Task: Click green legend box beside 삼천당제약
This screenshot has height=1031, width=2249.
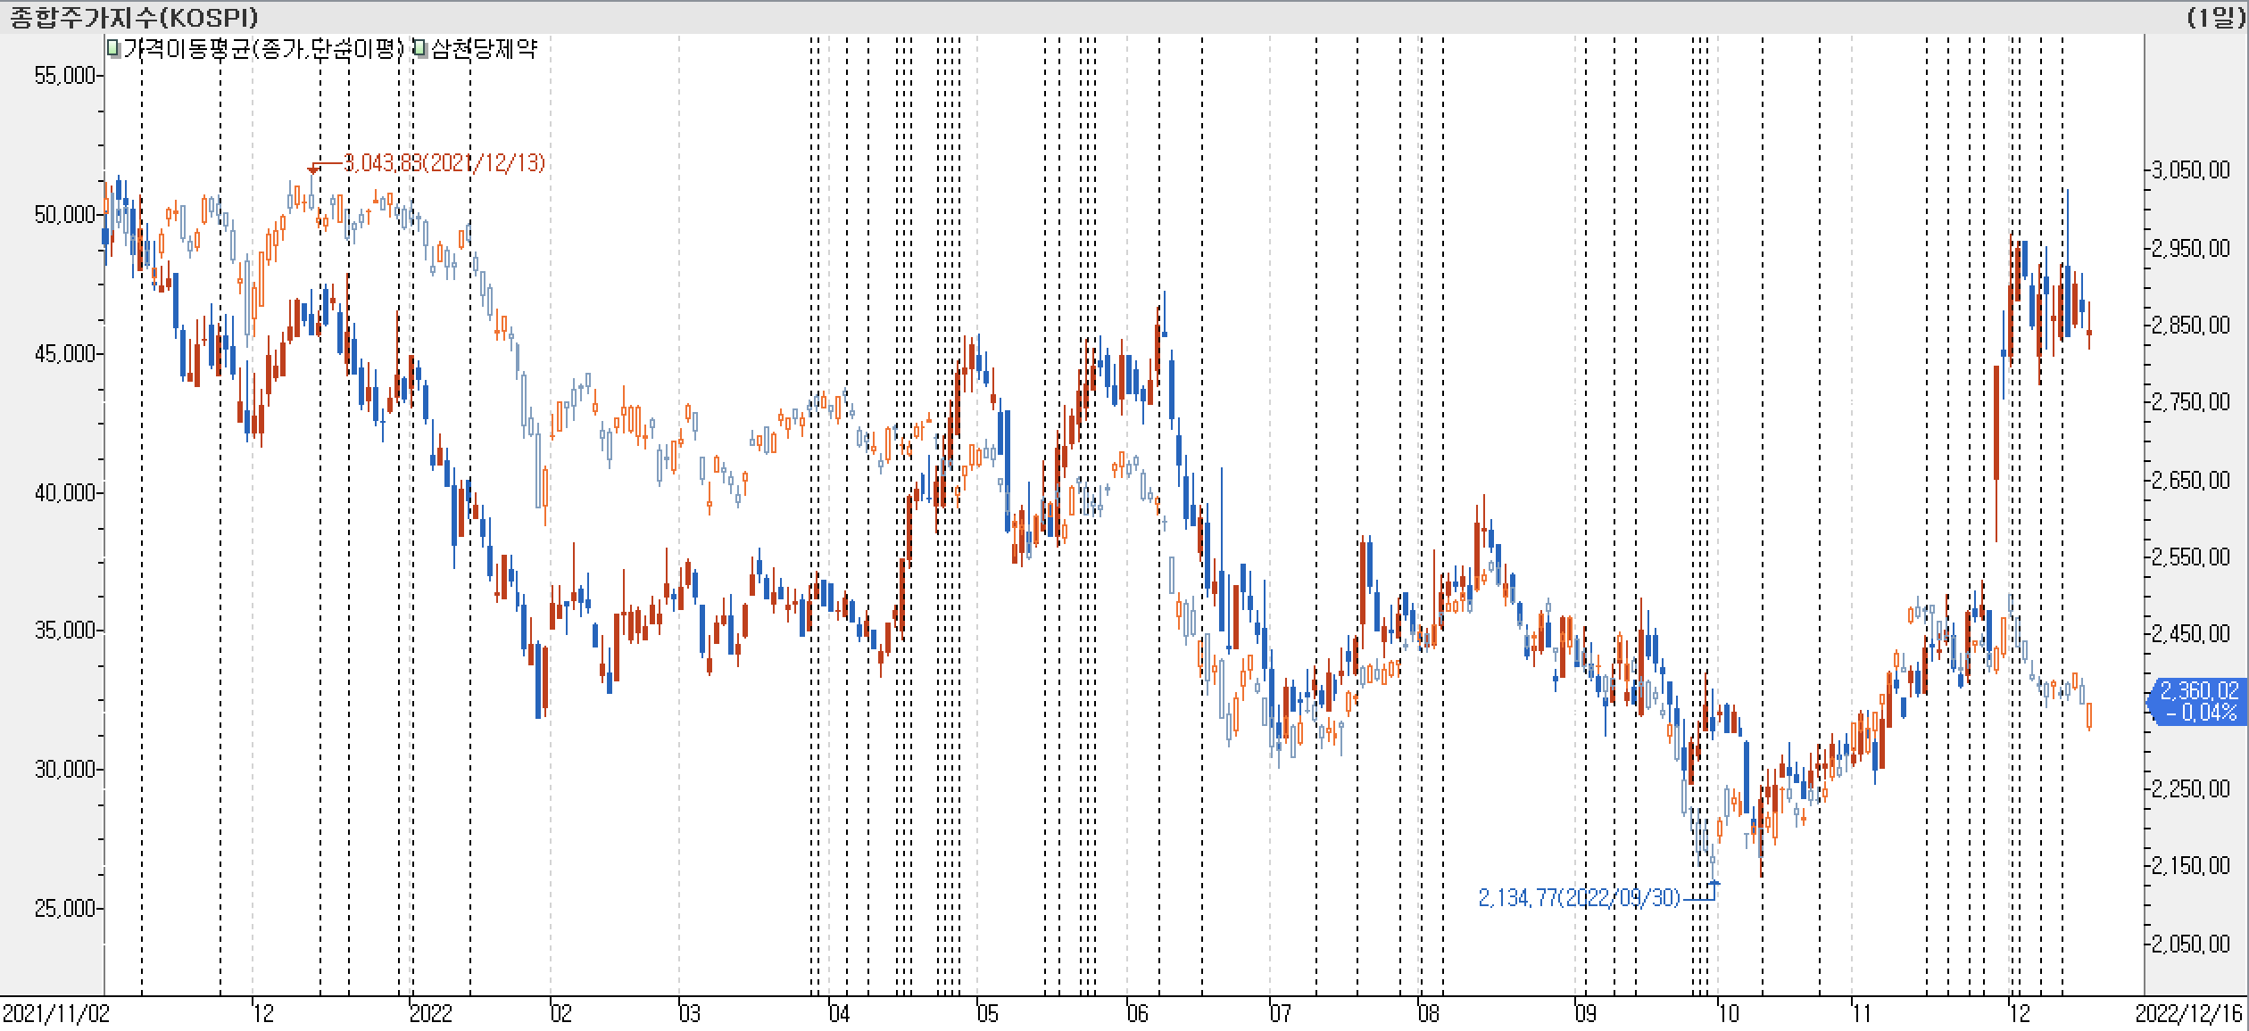Action: coord(420,49)
